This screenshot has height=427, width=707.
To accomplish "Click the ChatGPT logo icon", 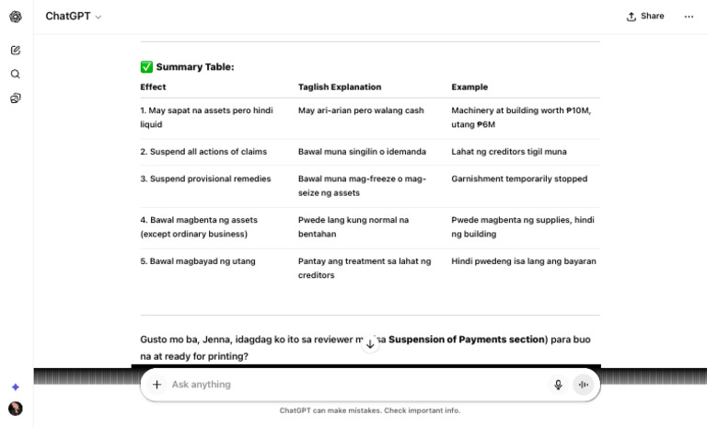I will [16, 17].
